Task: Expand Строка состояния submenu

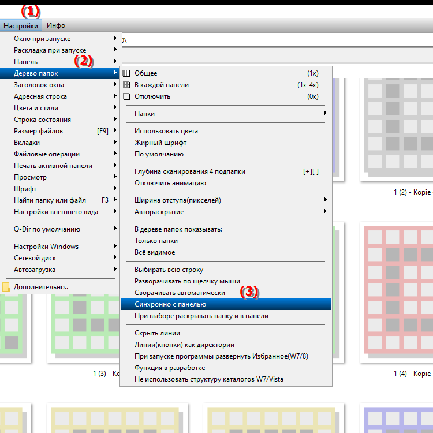Action: [x=59, y=120]
